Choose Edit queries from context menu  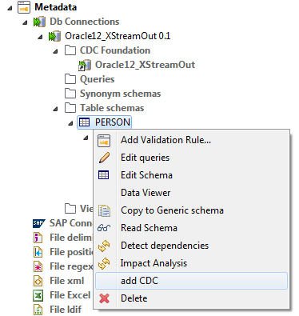click(191, 158)
